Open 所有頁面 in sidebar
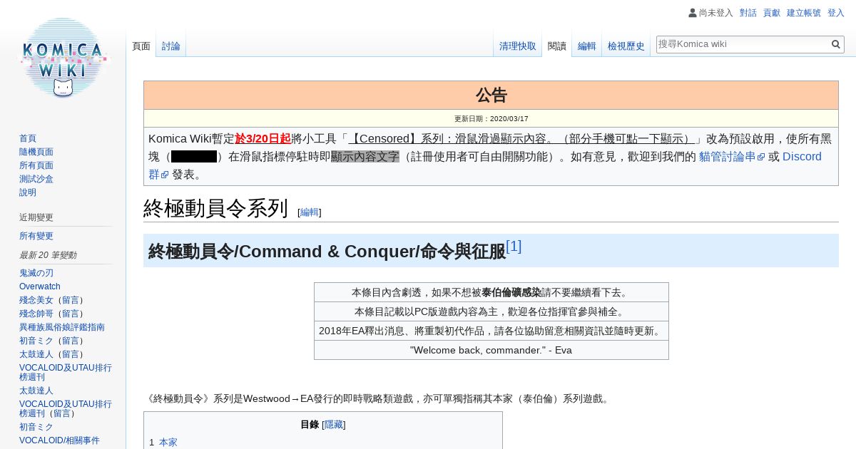Viewport: 856px width, 449px height. [36, 165]
